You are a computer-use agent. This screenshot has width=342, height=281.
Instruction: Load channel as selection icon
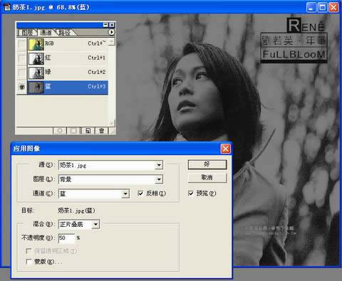tap(60, 131)
